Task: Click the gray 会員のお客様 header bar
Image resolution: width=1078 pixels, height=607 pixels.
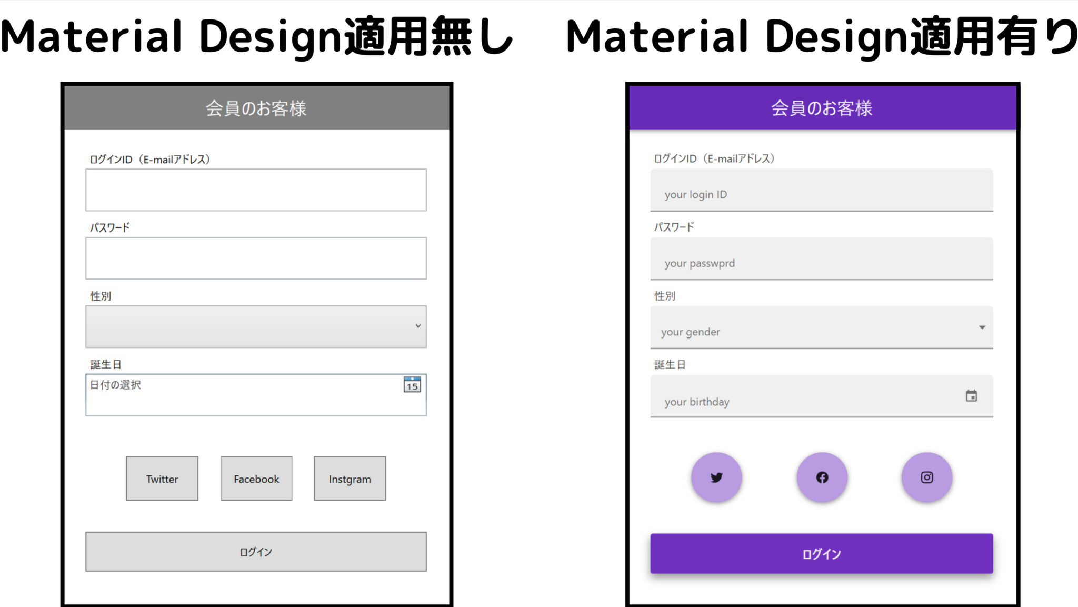Action: click(256, 108)
